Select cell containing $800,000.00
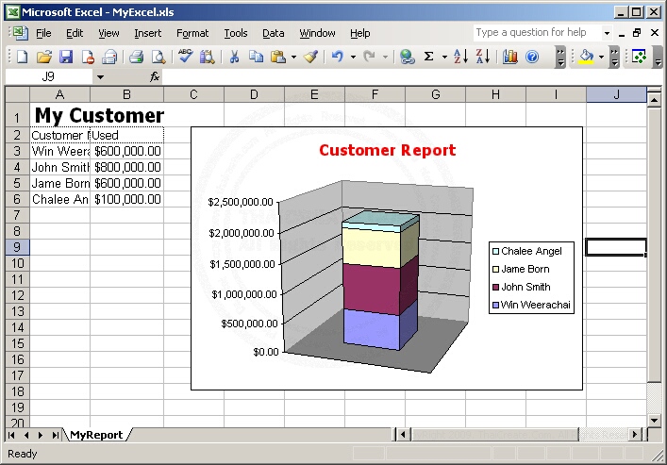667x465 pixels. 126,167
